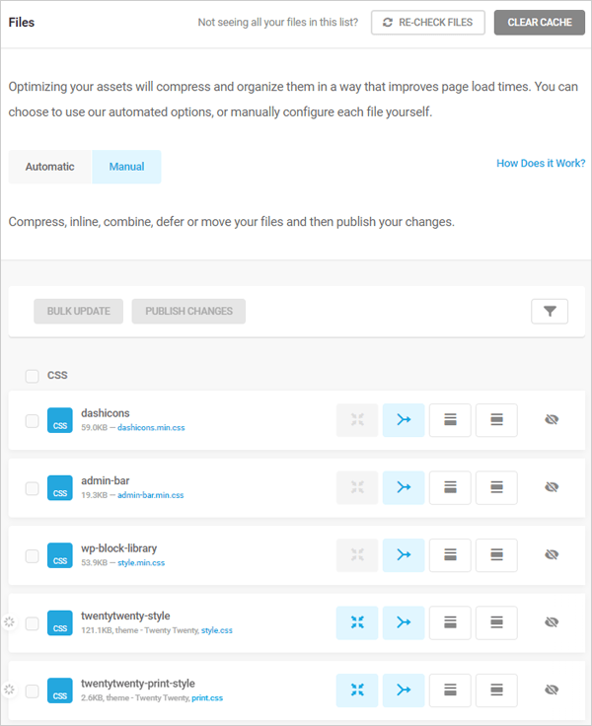Toggle combine icon for dashicons file
592x726 pixels.
[404, 420]
